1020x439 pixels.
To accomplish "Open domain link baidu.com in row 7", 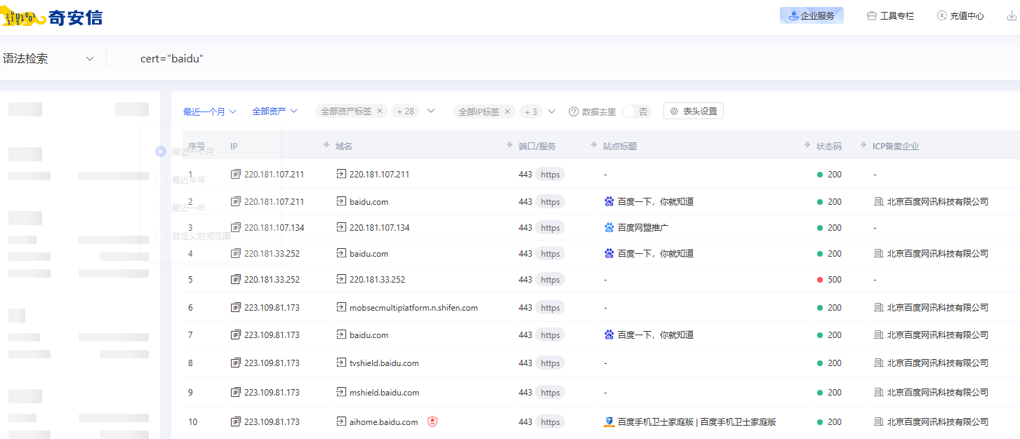I will pyautogui.click(x=369, y=335).
